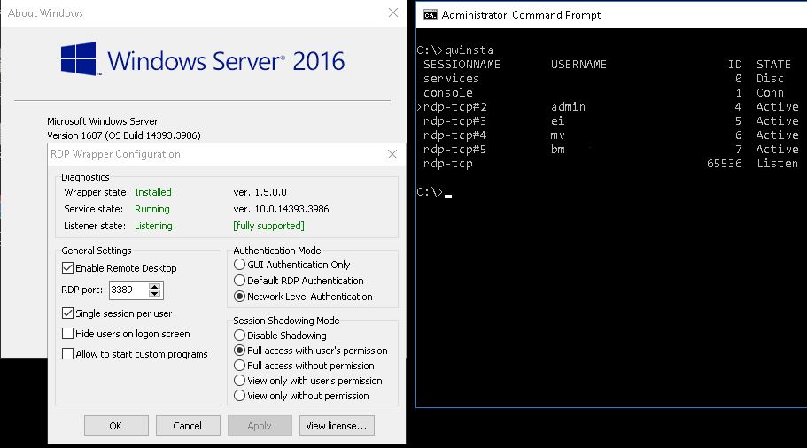Click username 'admin' in Command Prompt
Screen dimensions: 807x448
click(x=568, y=107)
